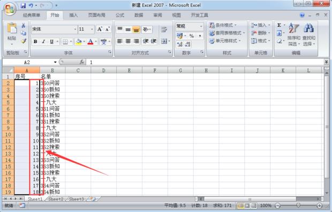Image resolution: width=332 pixels, height=212 pixels.
Task: Increase decimal places
Action: tap(180, 44)
